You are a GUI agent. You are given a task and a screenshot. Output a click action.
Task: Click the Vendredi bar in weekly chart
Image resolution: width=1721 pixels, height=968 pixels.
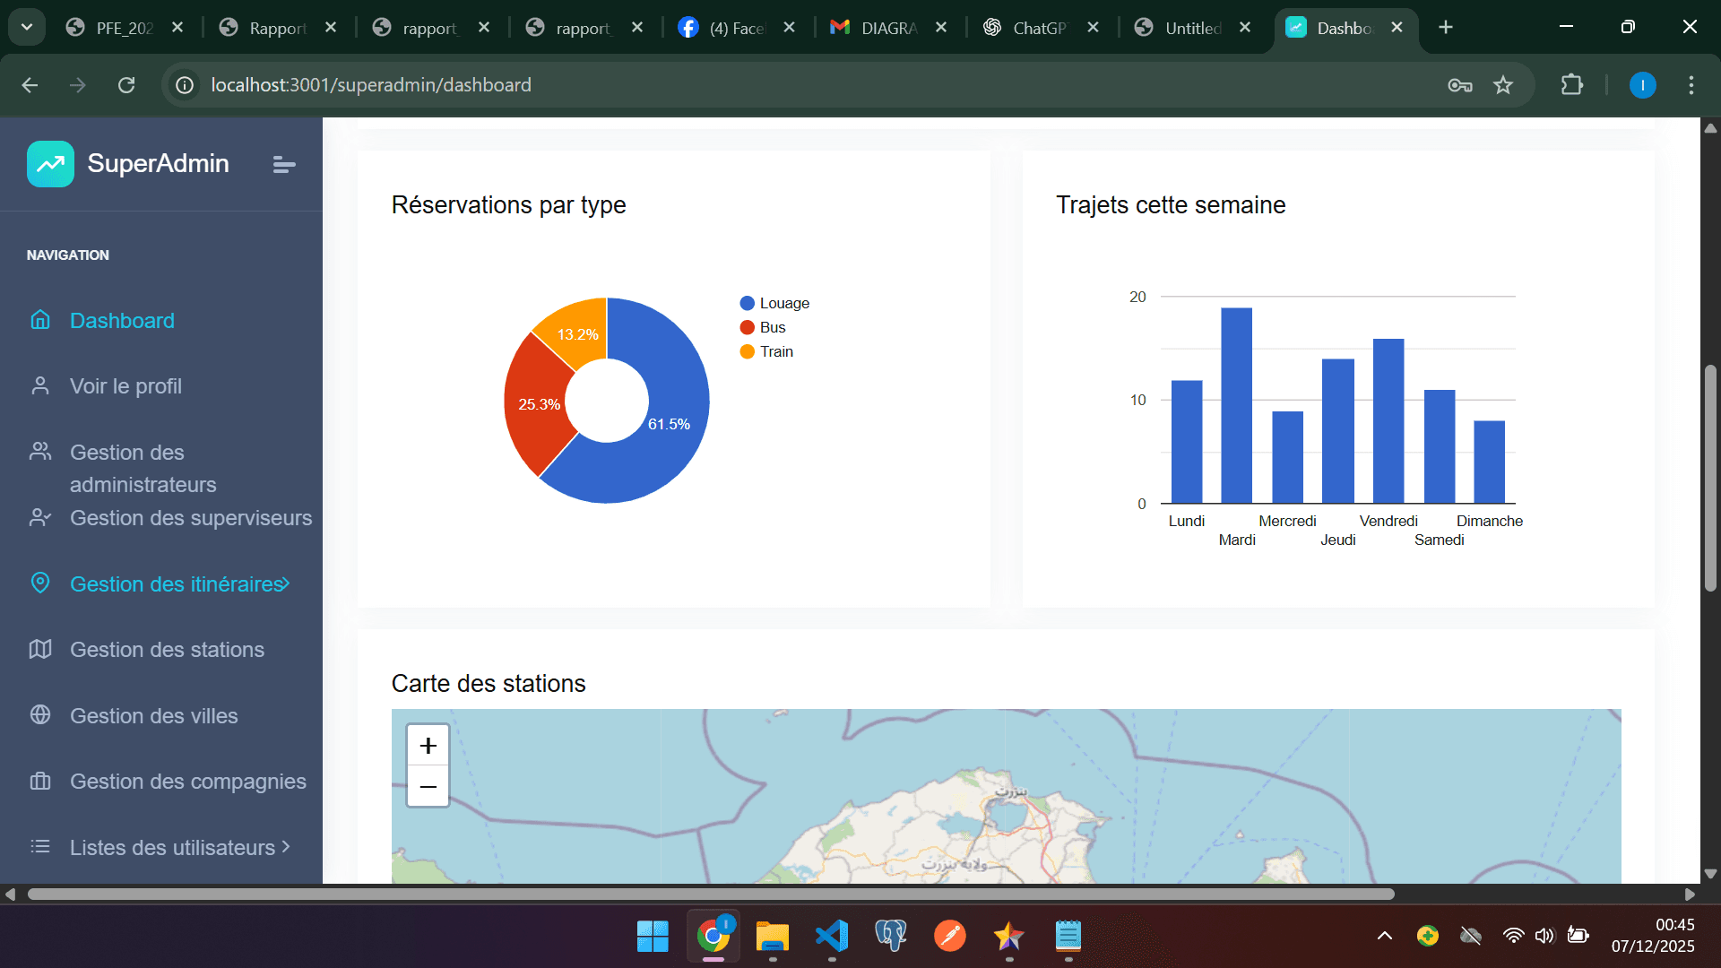[x=1388, y=420]
